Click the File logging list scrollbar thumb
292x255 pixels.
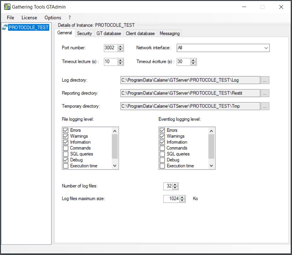(x=115, y=146)
